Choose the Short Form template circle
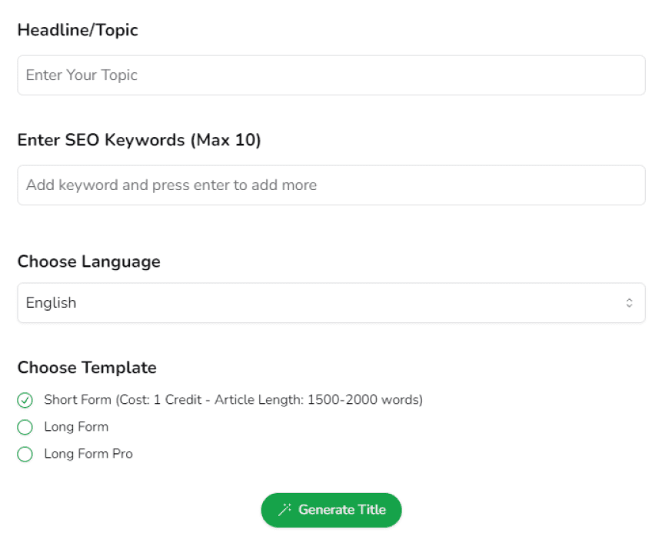 25,400
